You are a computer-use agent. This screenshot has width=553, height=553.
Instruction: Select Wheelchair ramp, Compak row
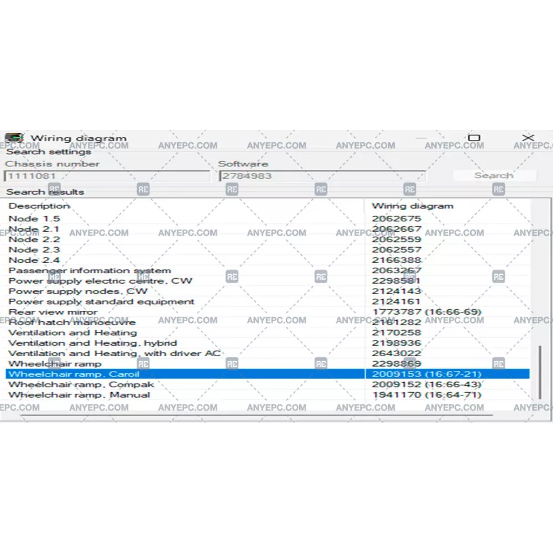click(81, 384)
